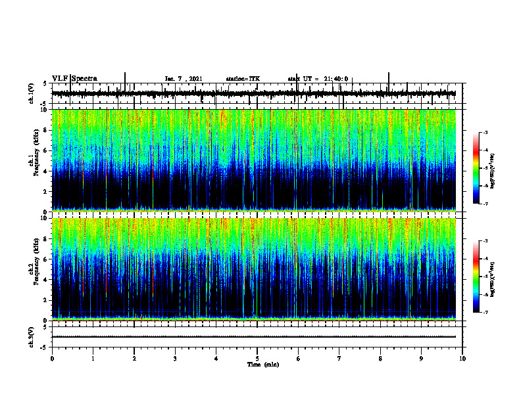Click the "station=ITK" header label

(x=243, y=79)
